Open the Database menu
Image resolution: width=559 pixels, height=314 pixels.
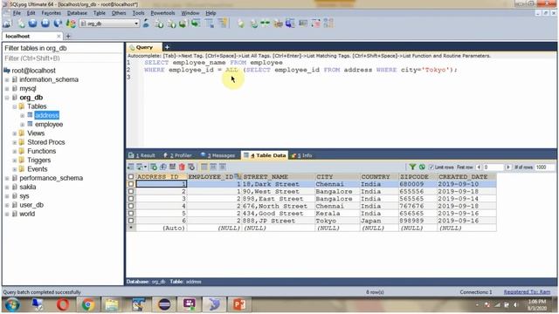pyautogui.click(x=77, y=13)
